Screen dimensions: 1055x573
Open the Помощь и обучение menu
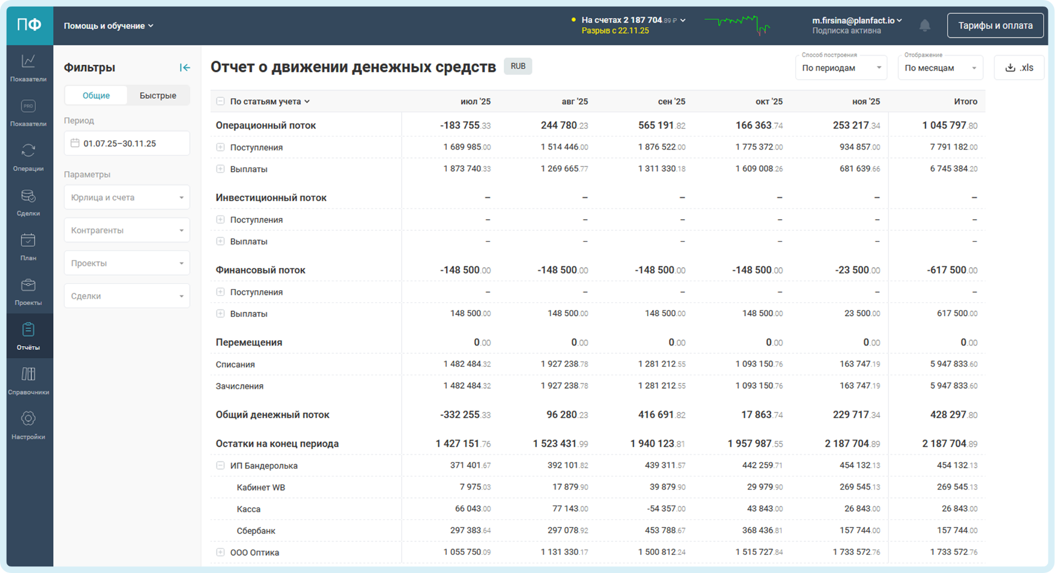[x=108, y=26]
